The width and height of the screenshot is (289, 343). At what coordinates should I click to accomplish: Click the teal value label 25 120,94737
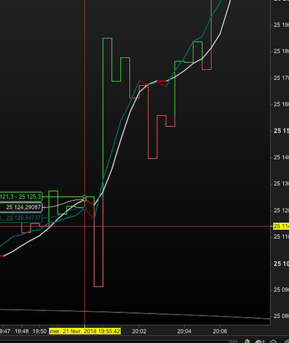click(x=21, y=217)
